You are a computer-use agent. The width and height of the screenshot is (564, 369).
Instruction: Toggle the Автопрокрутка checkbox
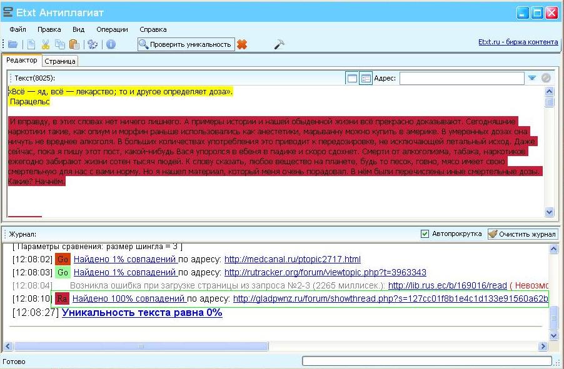(x=425, y=234)
